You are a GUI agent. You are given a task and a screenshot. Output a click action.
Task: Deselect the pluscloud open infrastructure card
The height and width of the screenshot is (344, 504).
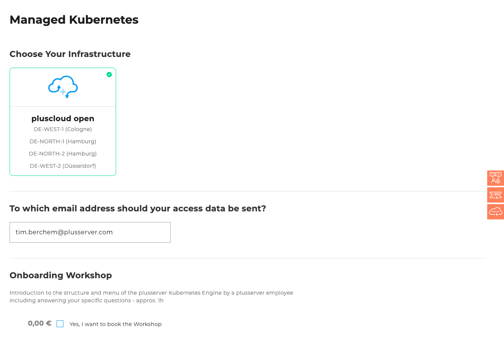click(x=63, y=122)
